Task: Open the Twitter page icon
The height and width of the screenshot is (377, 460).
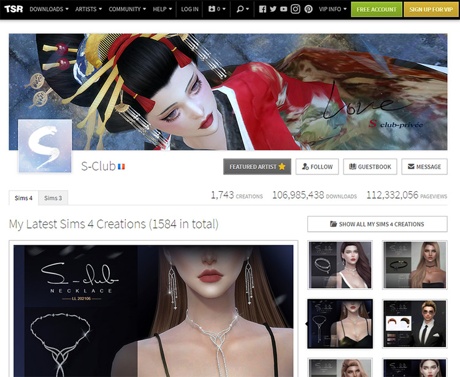Action: click(273, 9)
